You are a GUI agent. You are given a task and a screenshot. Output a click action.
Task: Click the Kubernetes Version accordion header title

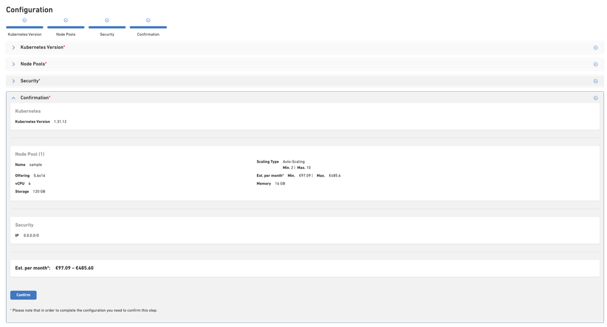coord(42,47)
